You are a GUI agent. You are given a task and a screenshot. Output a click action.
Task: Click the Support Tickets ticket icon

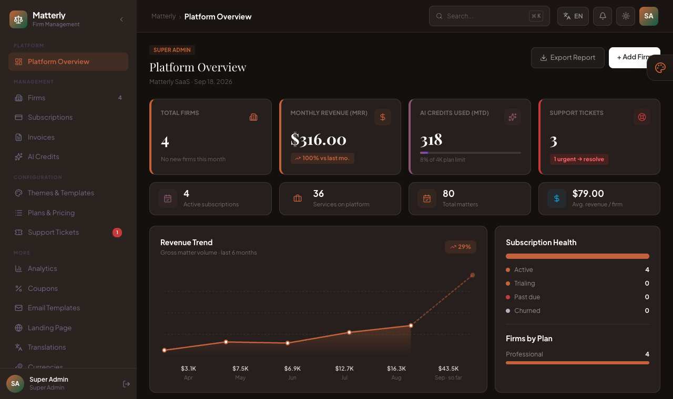(18, 232)
